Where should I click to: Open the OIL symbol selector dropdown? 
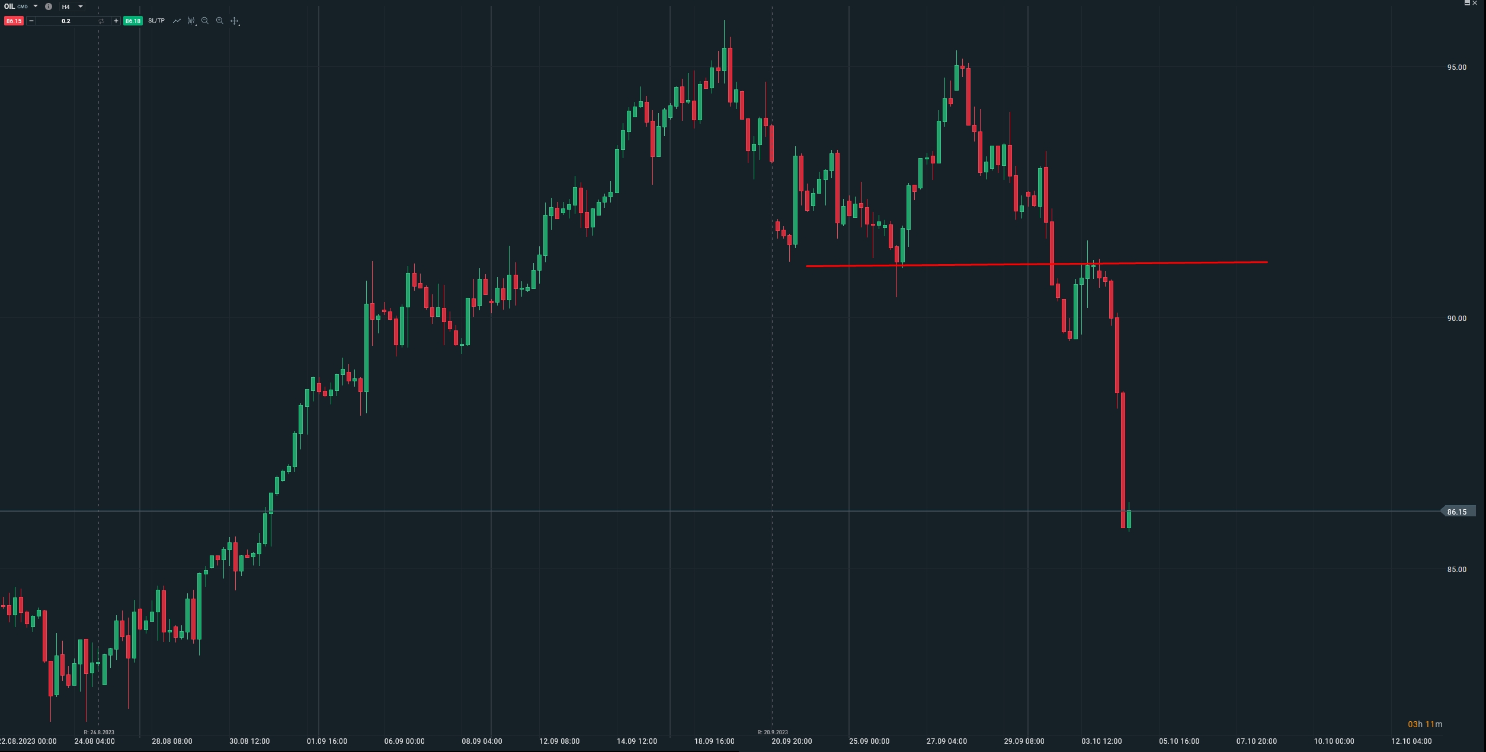pyautogui.click(x=36, y=7)
